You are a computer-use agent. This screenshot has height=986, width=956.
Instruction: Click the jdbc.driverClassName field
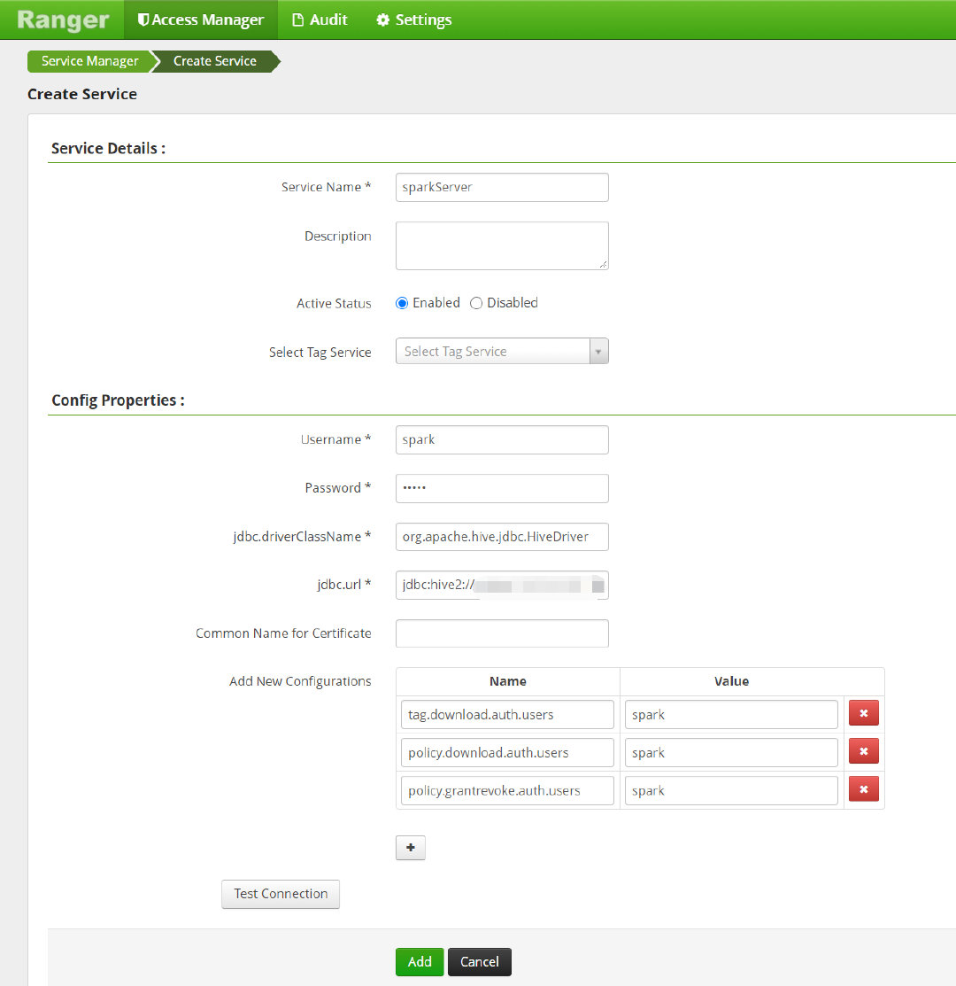pyautogui.click(x=502, y=536)
